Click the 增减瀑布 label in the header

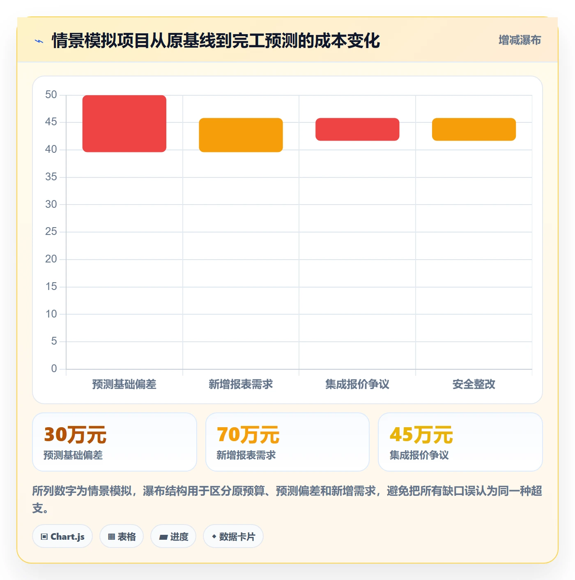point(520,40)
